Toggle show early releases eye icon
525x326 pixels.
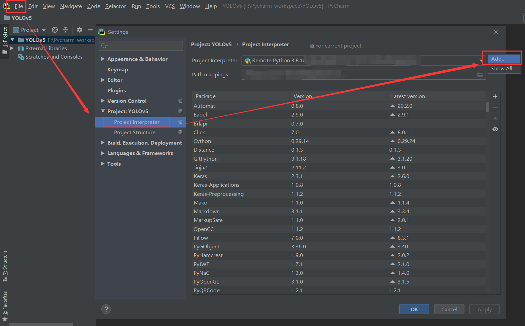pyautogui.click(x=495, y=129)
